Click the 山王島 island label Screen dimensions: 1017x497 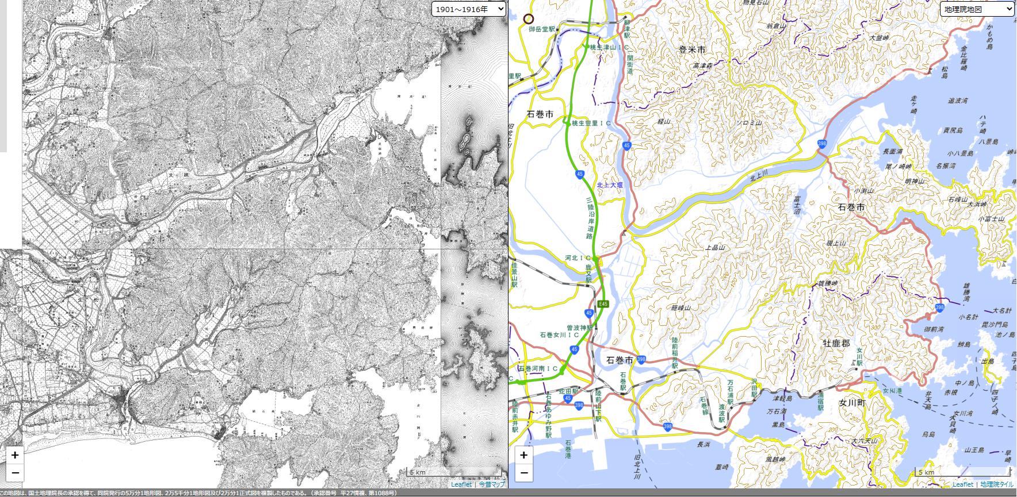point(974,450)
